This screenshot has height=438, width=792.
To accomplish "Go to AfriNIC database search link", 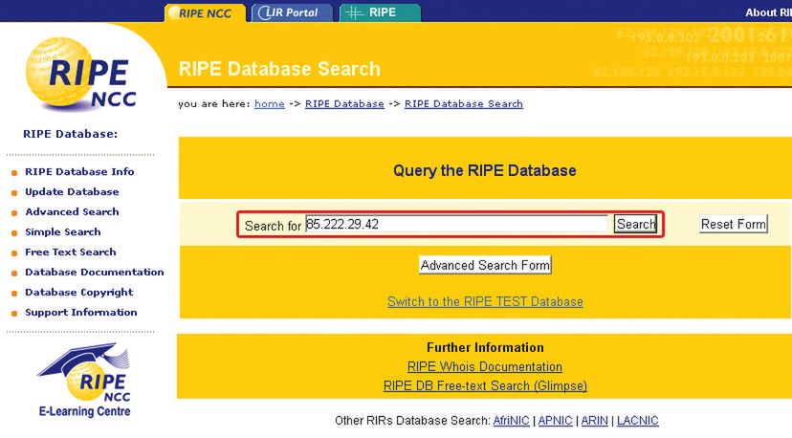I will click(x=511, y=421).
